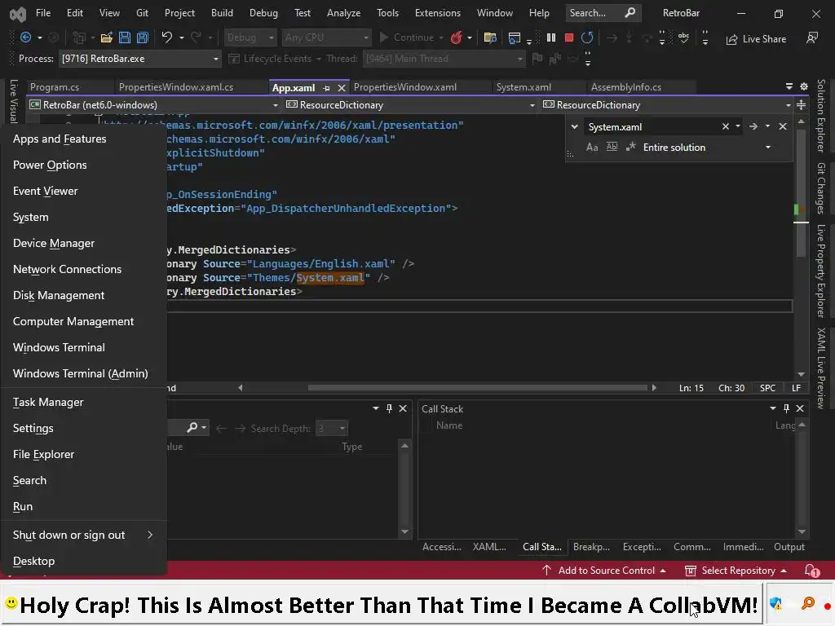The width and height of the screenshot is (835, 626).
Task: Click the Hot Reload flame icon
Action: coord(456,37)
